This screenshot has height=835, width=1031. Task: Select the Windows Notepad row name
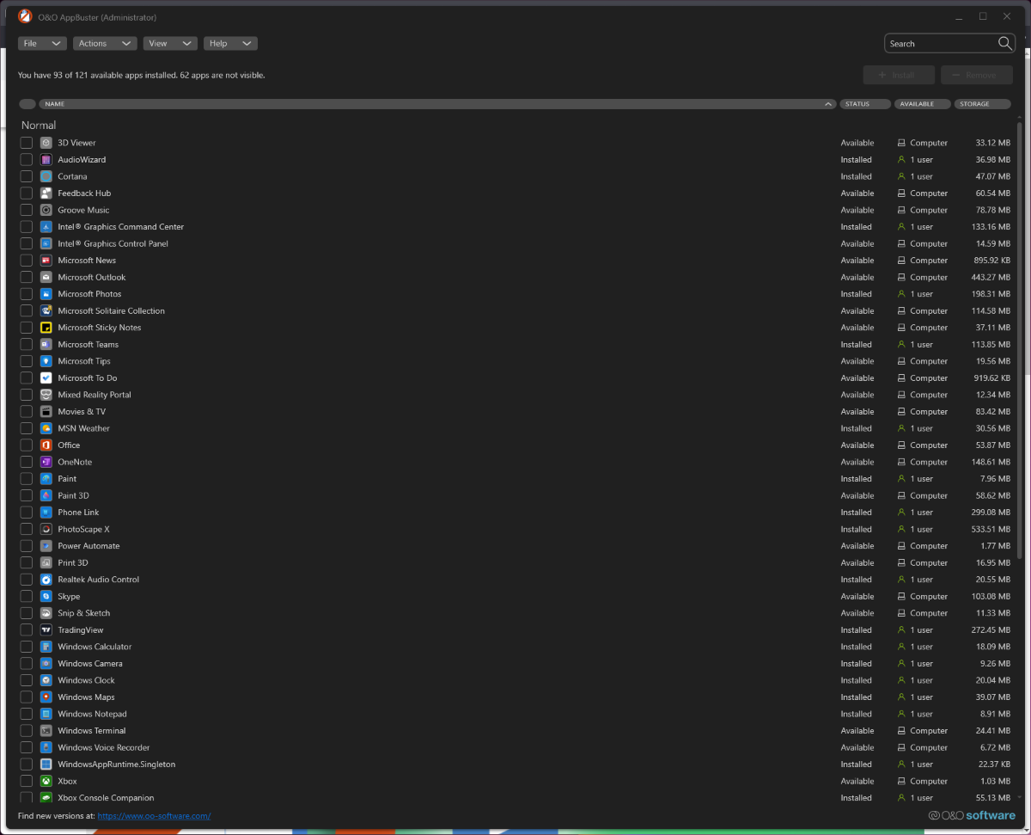(92, 714)
